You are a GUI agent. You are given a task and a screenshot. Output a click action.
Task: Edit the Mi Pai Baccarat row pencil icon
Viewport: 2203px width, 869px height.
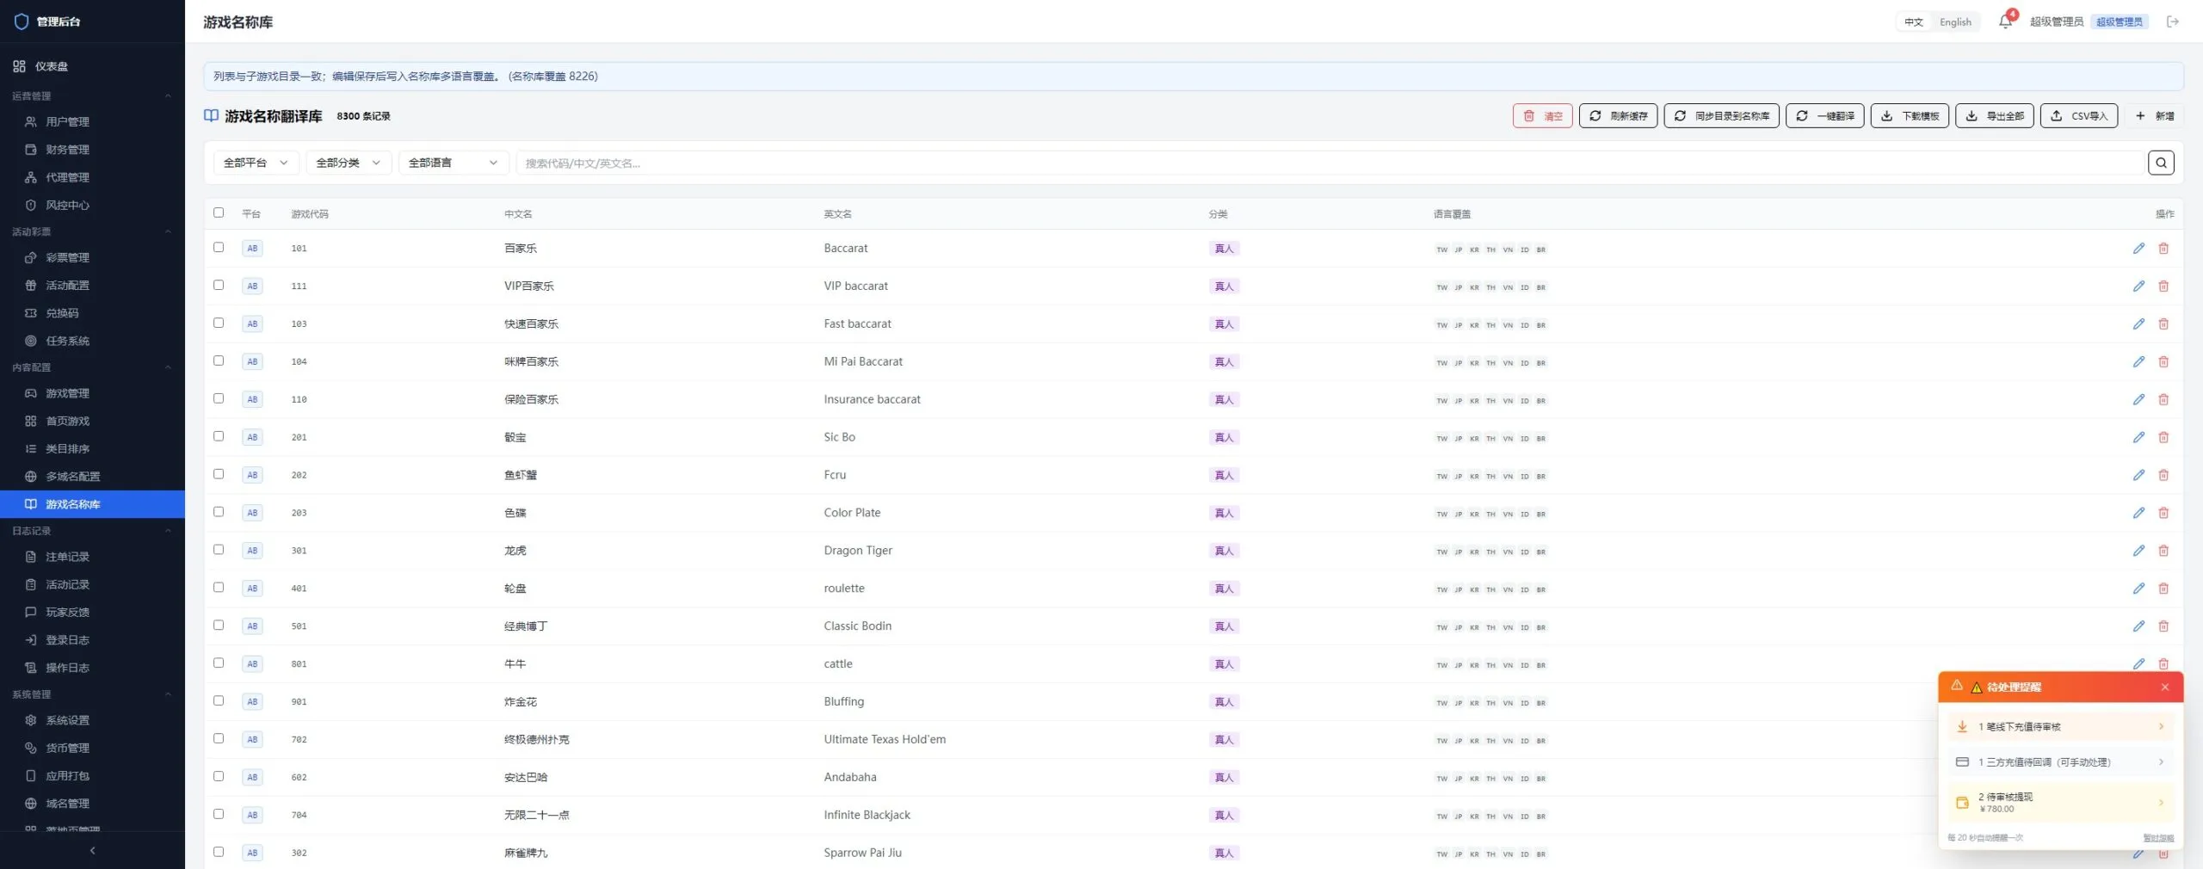click(x=2138, y=362)
